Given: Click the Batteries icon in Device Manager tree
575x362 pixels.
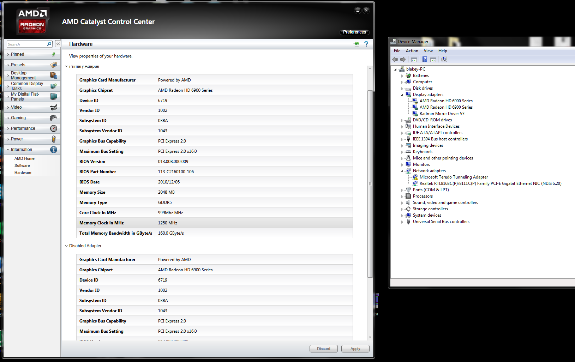Looking at the screenshot, I should click(408, 76).
